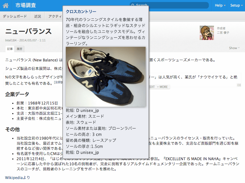Open the Help dropdown menu
The image size is (245, 183).
[x=220, y=5]
